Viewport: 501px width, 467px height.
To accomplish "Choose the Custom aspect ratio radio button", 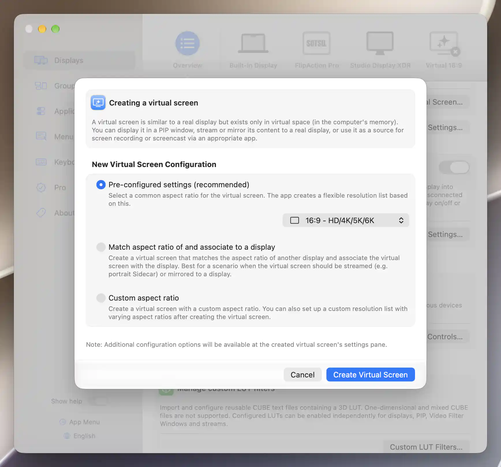I will [x=101, y=298].
